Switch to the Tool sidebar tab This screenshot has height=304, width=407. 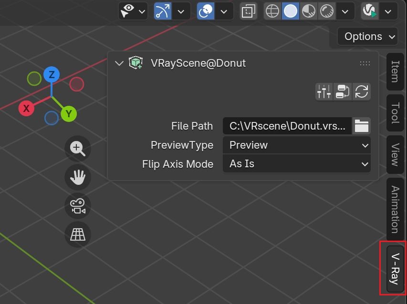(x=395, y=113)
